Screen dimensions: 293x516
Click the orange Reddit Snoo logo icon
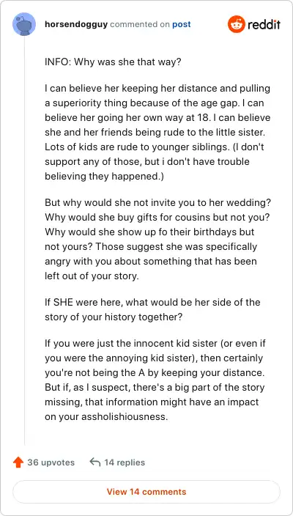click(x=237, y=24)
